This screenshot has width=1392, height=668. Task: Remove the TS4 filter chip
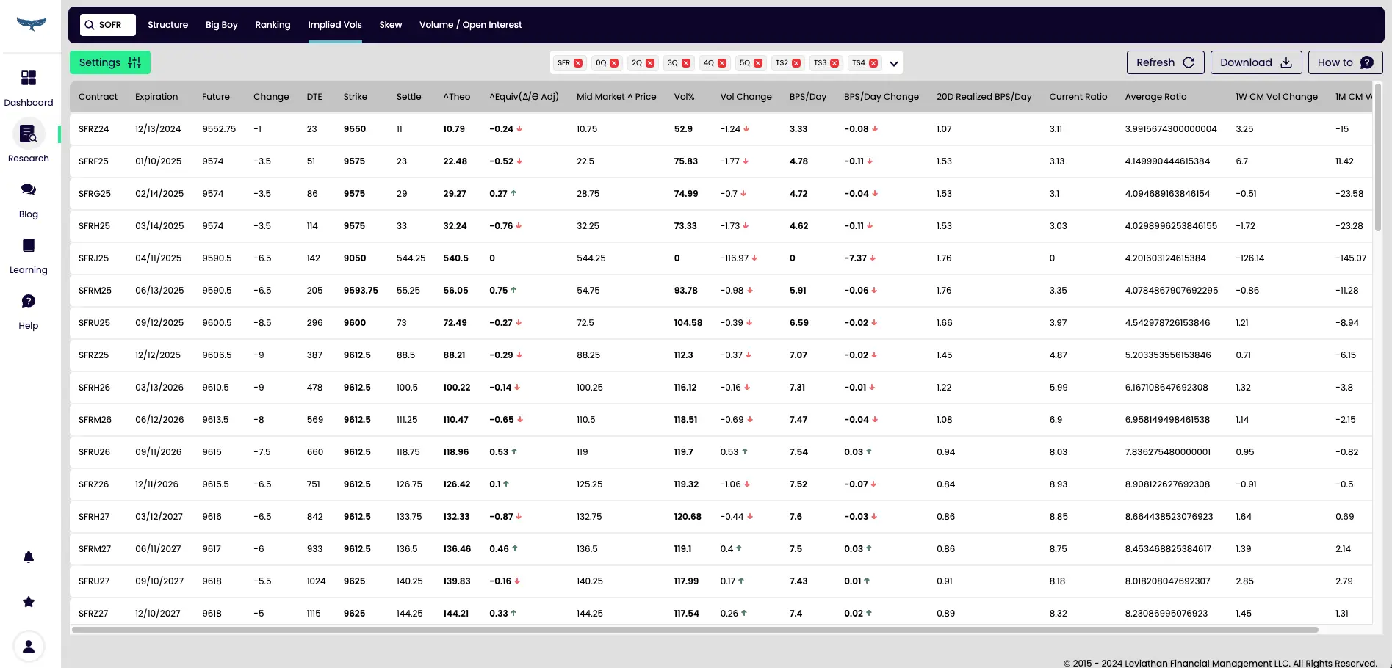coord(873,63)
